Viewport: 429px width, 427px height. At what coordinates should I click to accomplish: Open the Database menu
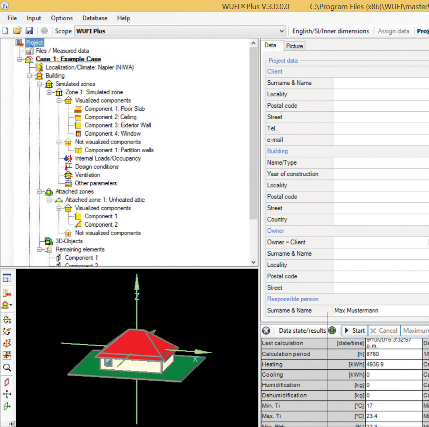click(x=95, y=18)
